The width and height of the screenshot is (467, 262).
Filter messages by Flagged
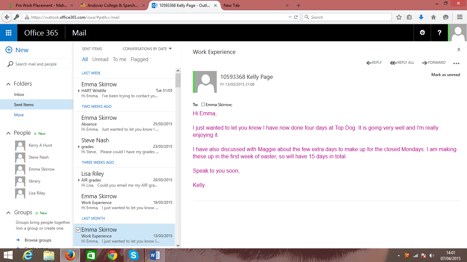[x=139, y=59]
